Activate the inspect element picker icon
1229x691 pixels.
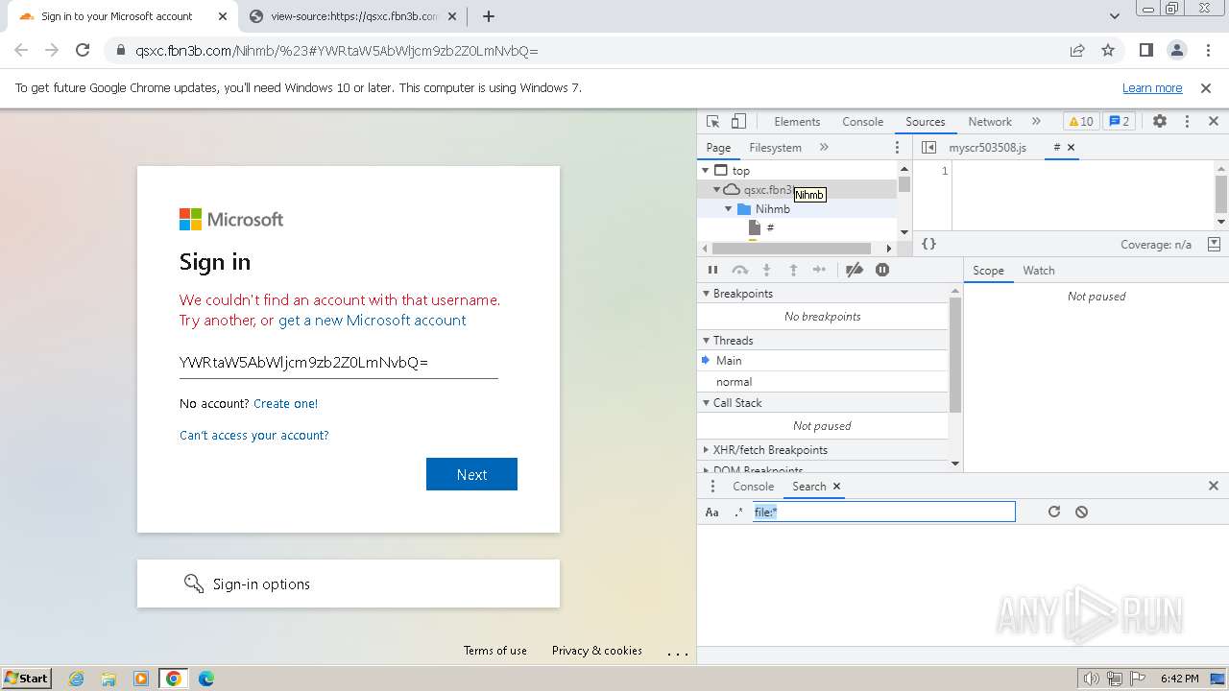click(712, 122)
